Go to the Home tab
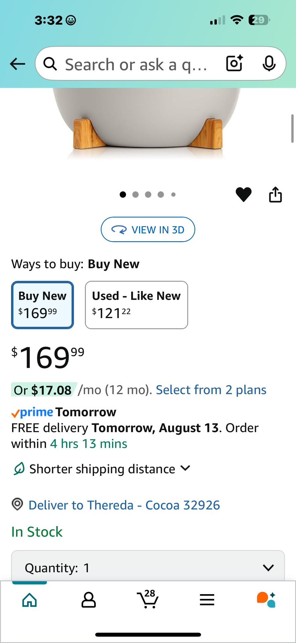Image resolution: width=296 pixels, height=643 pixels. coord(29,599)
